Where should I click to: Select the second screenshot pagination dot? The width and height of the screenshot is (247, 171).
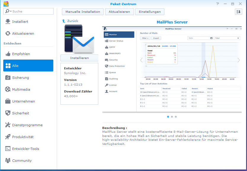172,117
